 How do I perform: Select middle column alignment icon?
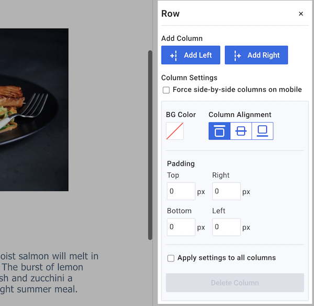coord(241,131)
